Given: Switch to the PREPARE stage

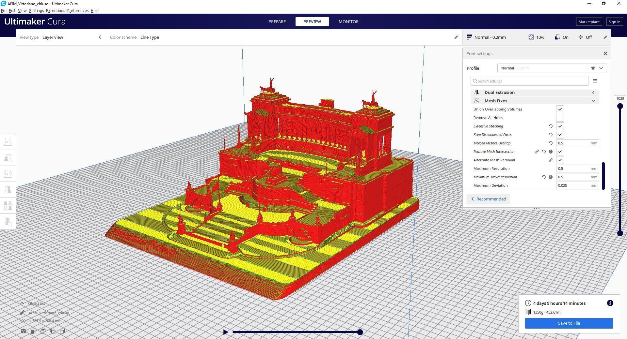Looking at the screenshot, I should (277, 22).
